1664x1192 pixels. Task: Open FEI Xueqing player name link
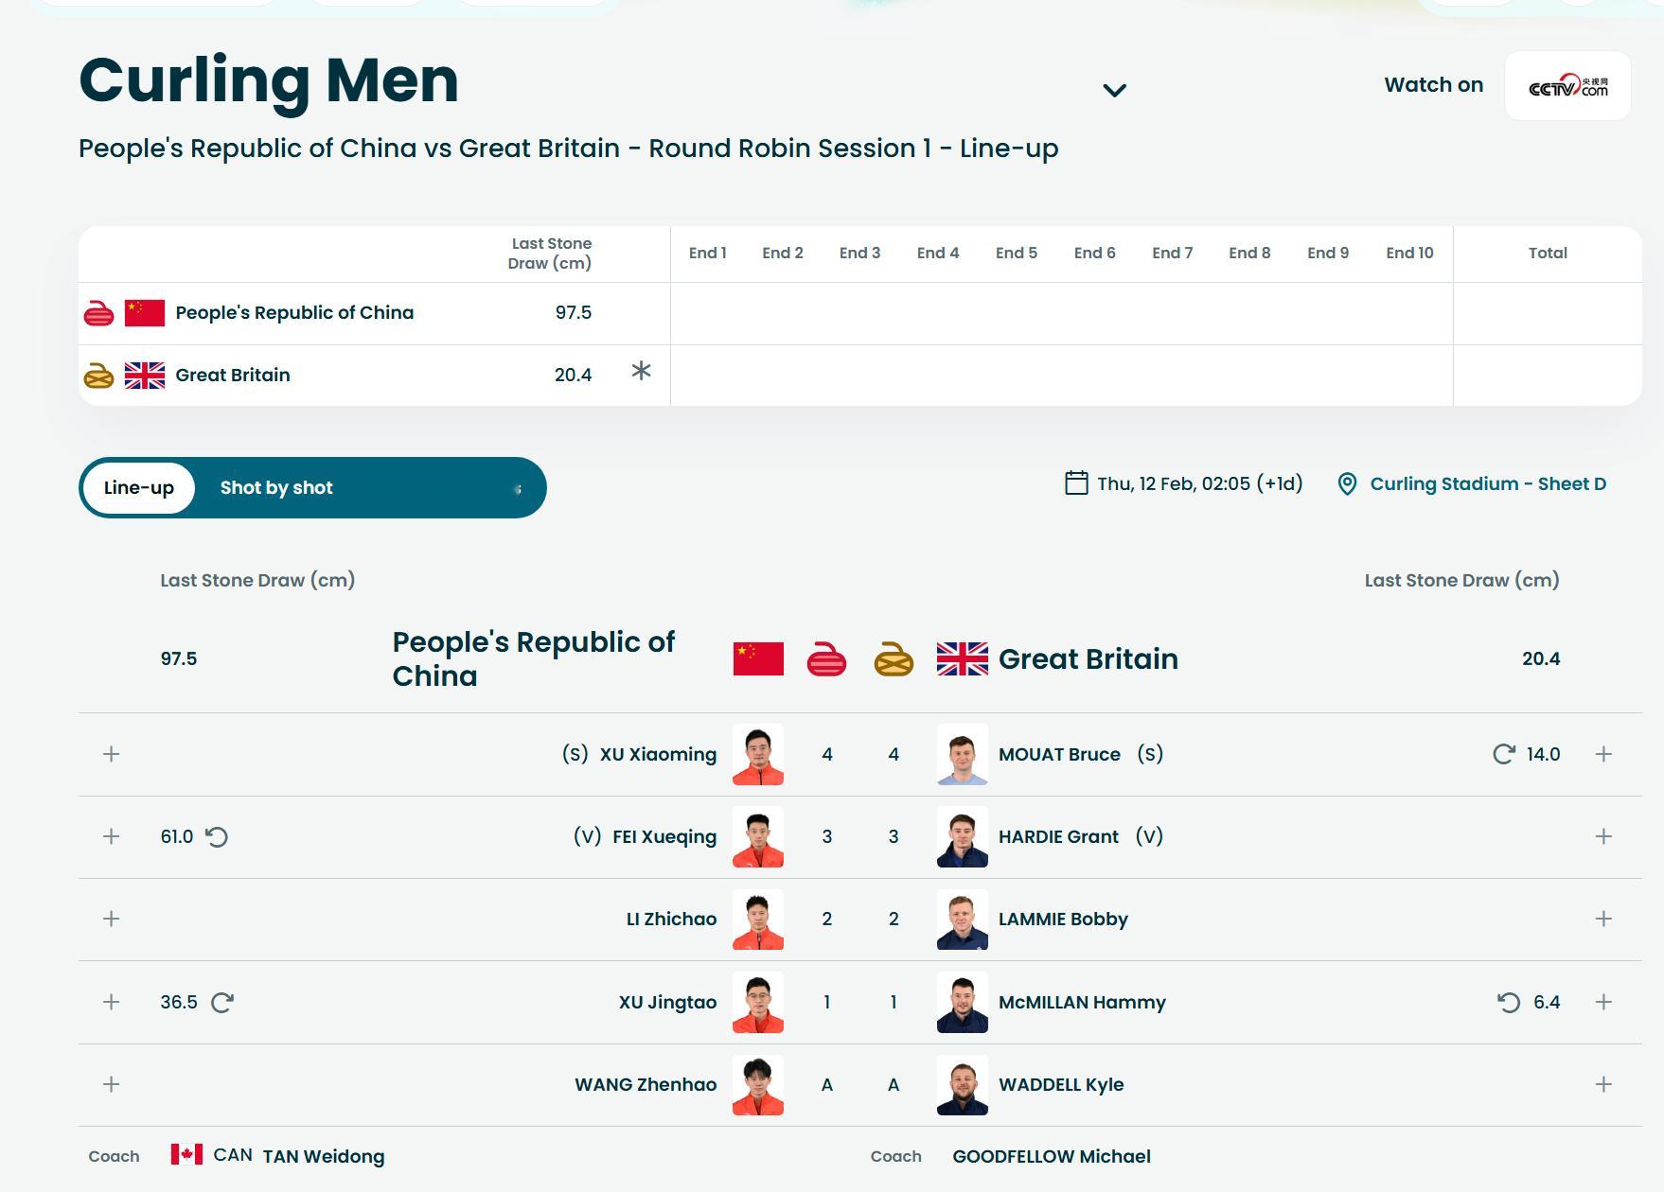(664, 836)
